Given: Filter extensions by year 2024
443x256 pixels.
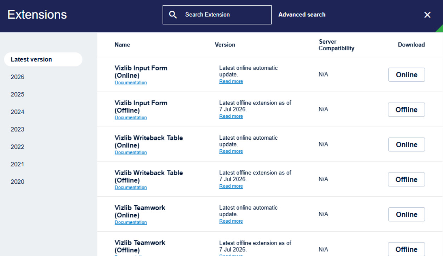Looking at the screenshot, I should 18,112.
